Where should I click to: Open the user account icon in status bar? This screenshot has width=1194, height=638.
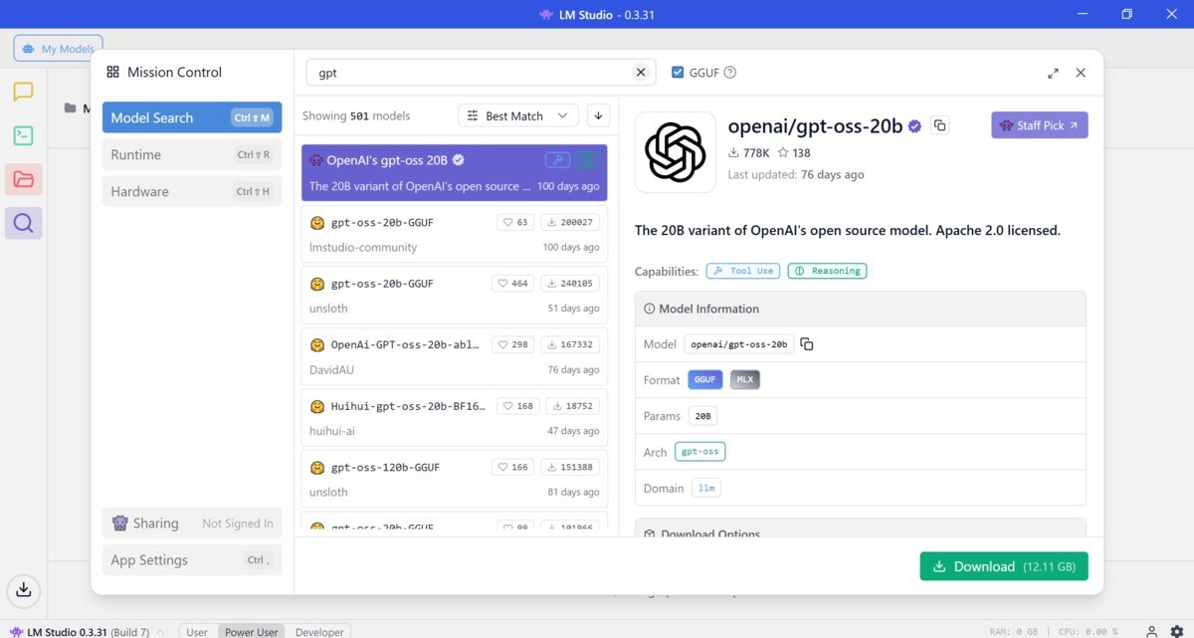coord(1151,631)
